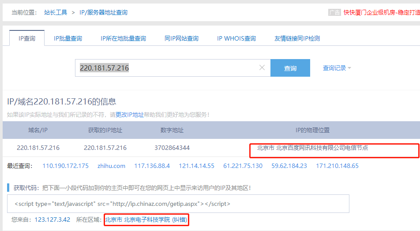Open the IP WHOIS查询 tab
This screenshot has height=231, width=420.
(236, 38)
